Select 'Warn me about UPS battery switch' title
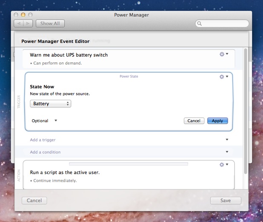The width and height of the screenshot is (263, 222). 69,55
